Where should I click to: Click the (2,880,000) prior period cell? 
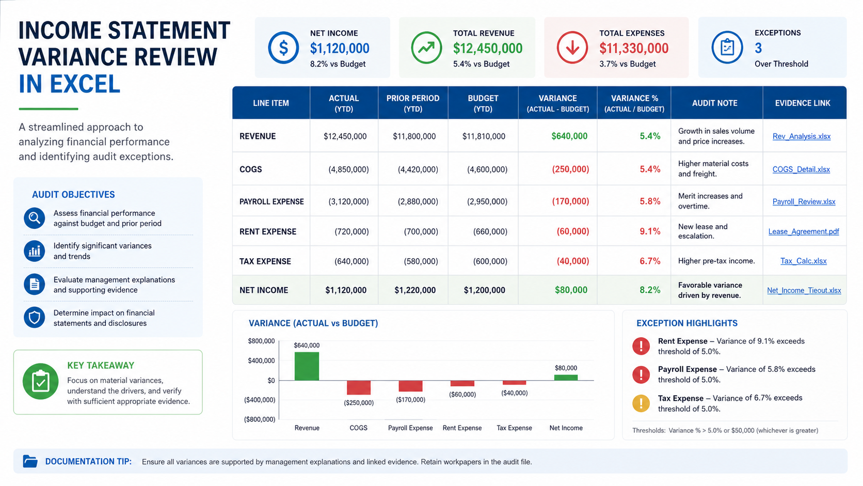coord(418,202)
